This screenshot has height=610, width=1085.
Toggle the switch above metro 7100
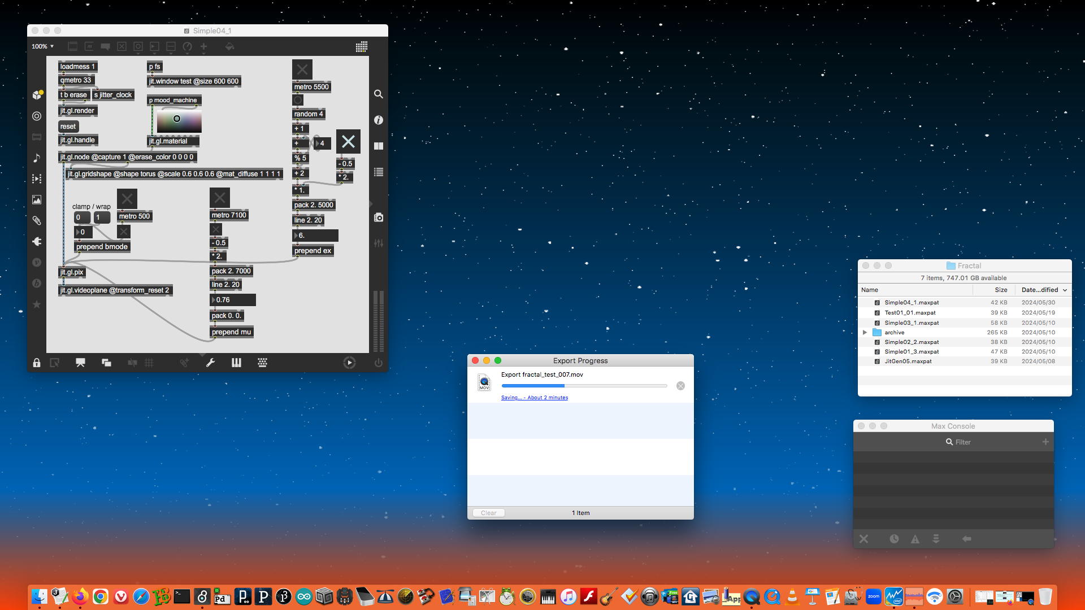(220, 198)
